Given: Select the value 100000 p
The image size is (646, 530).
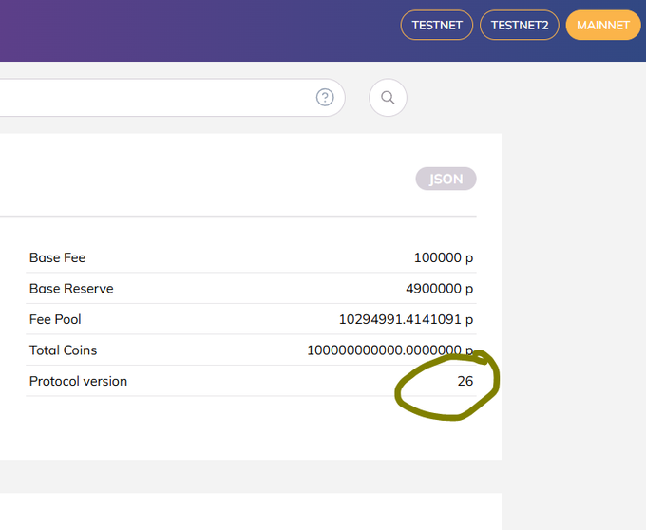Looking at the screenshot, I should pos(444,257).
